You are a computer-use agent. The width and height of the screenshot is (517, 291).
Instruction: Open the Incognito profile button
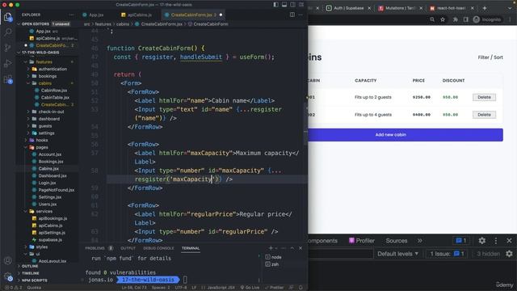(x=487, y=19)
